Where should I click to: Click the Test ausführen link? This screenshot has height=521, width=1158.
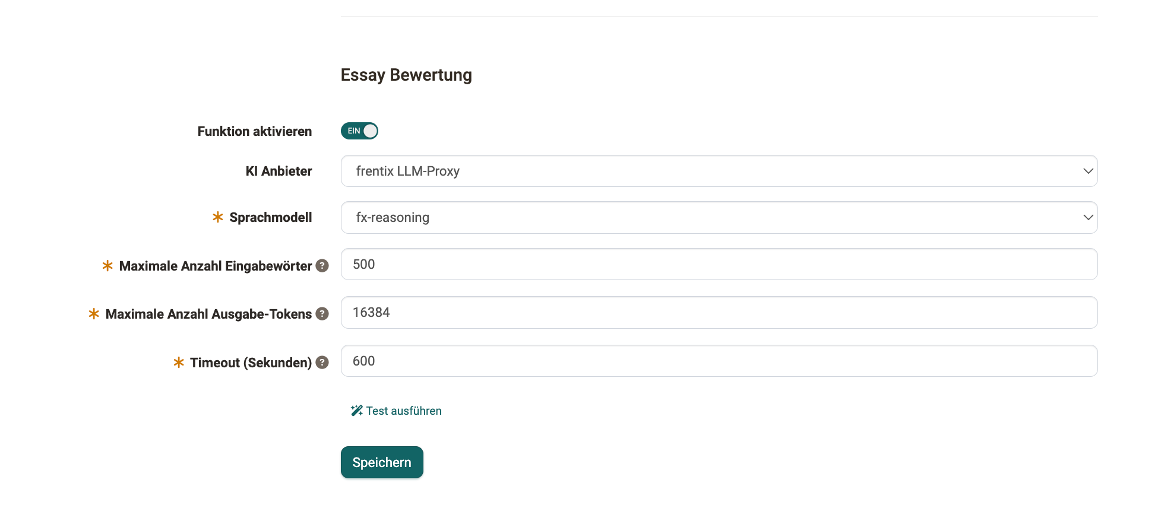(396, 411)
